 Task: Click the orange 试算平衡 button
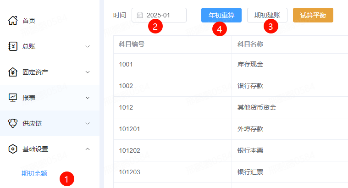(313, 15)
